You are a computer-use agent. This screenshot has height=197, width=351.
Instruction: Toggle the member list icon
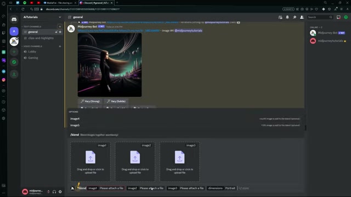pos(302,17)
